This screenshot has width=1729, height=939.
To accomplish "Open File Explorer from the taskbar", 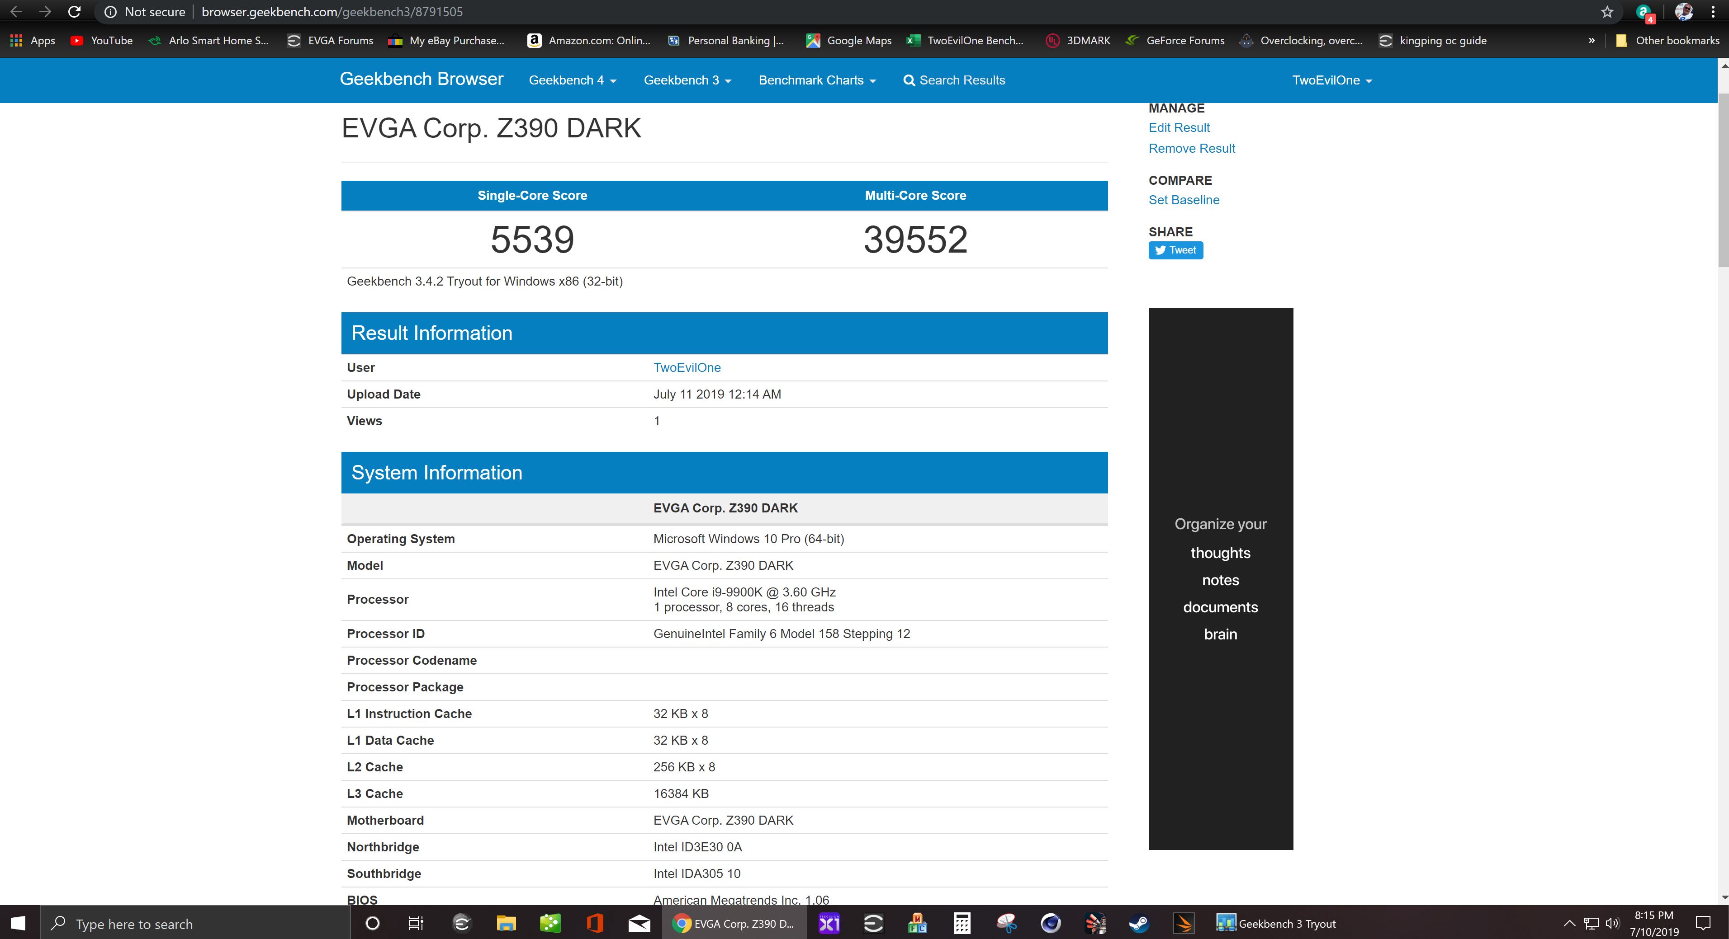I will click(x=506, y=924).
